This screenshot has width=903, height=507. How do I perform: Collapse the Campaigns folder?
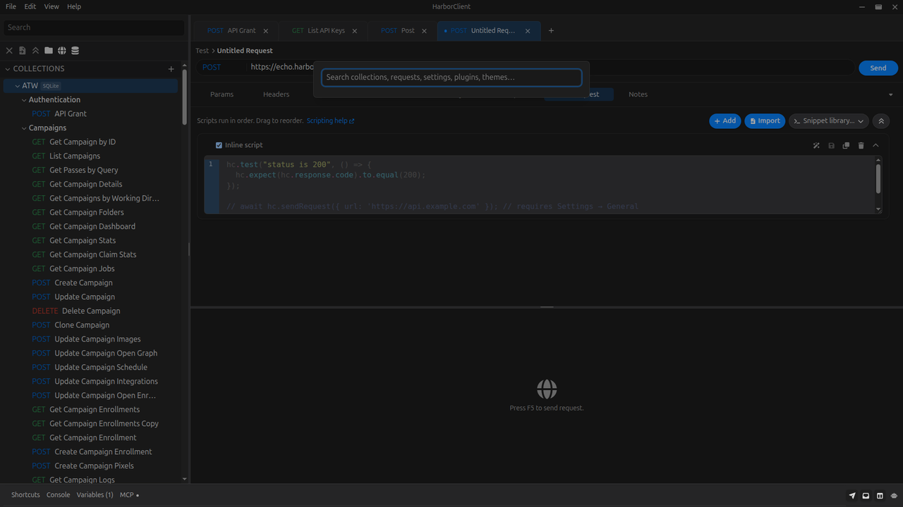point(24,128)
